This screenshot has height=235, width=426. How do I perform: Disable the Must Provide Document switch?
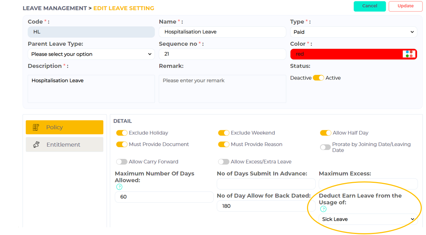pyautogui.click(x=122, y=144)
